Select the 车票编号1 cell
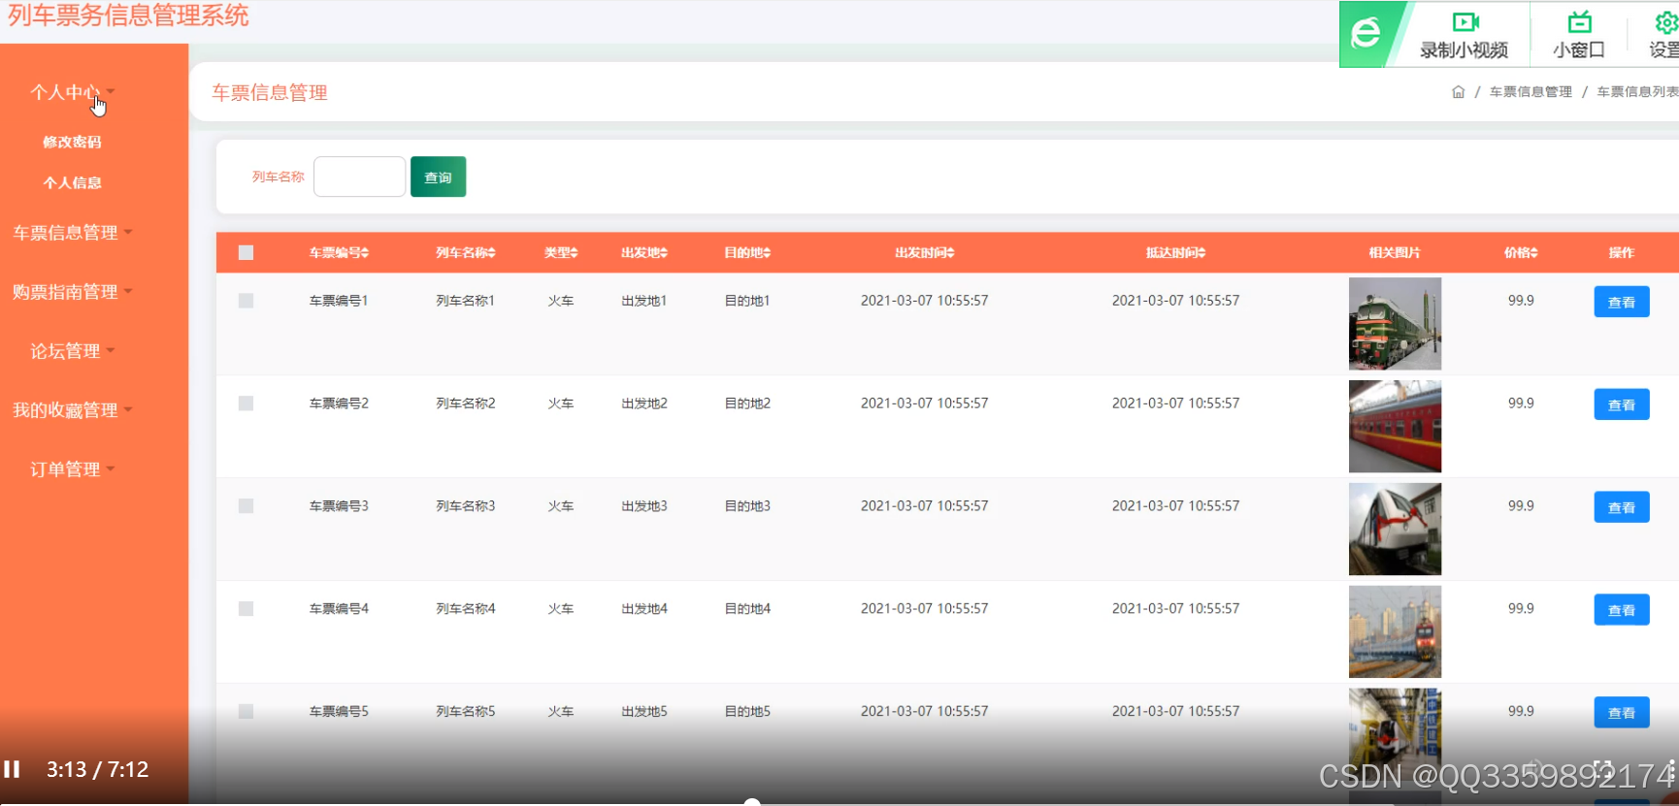The width and height of the screenshot is (1679, 806). 339,301
